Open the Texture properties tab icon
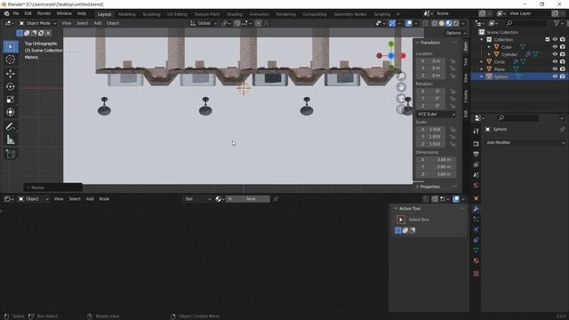Image resolution: width=569 pixels, height=320 pixels. click(x=477, y=274)
